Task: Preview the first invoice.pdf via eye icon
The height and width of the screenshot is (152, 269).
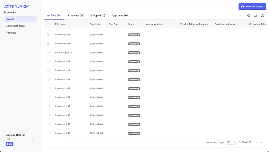Action: (69, 35)
